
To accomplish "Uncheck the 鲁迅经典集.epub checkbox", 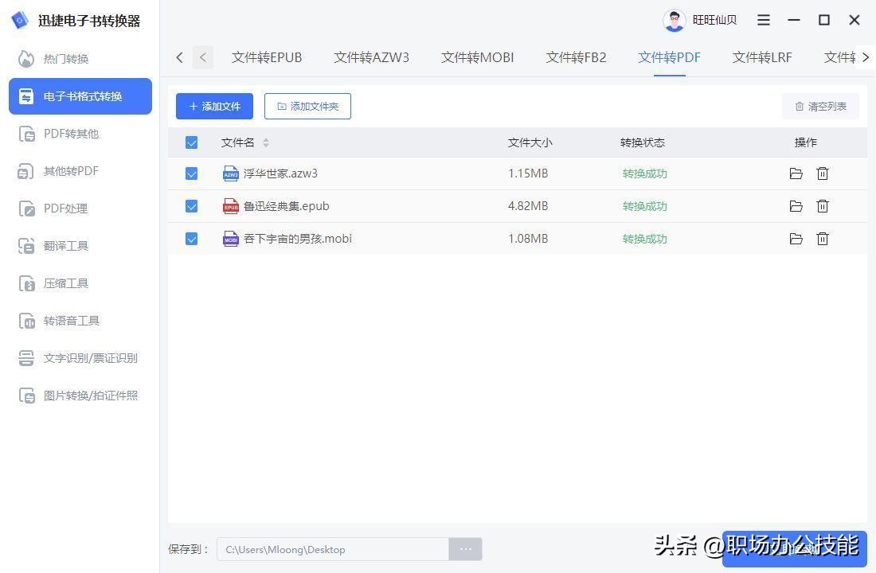I will [191, 205].
